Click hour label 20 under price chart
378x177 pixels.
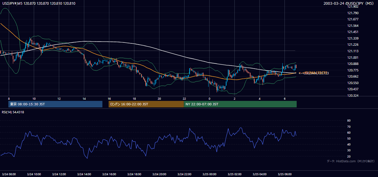(x=159, y=99)
